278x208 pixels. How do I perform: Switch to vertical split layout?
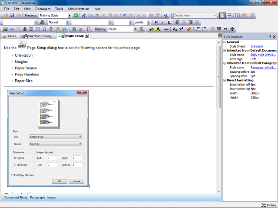235,16
